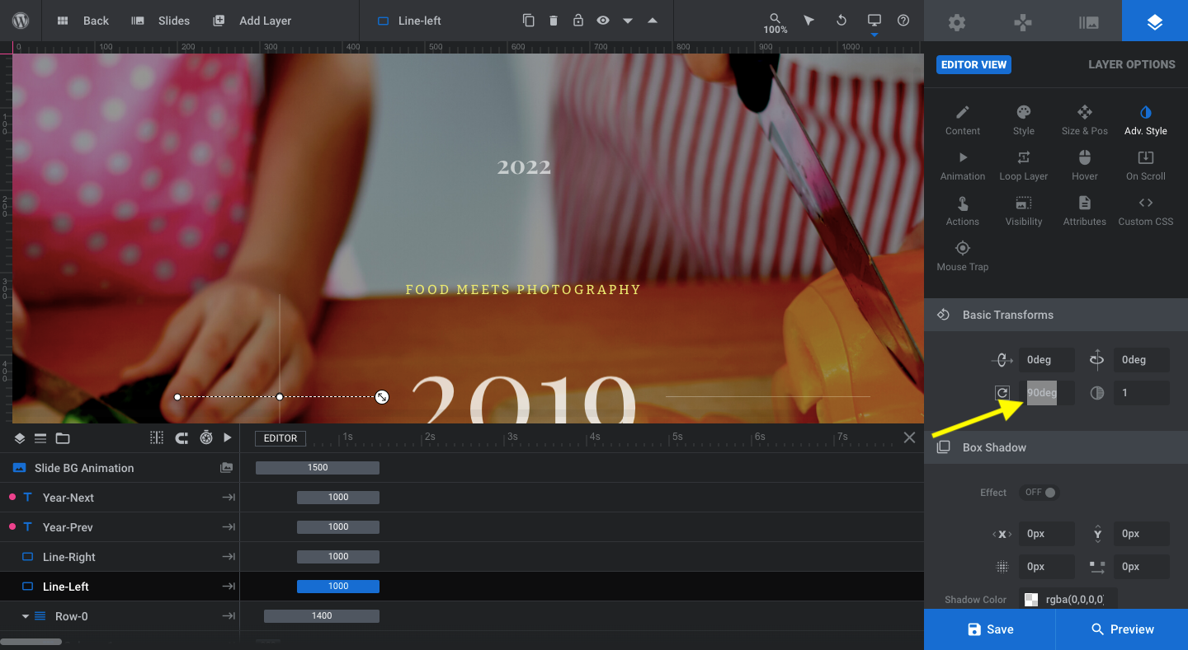
Task: Open the WordPress logo menu
Action: [21, 21]
